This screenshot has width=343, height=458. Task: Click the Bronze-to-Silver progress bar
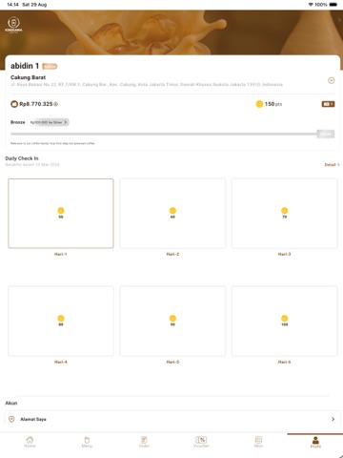(x=164, y=134)
